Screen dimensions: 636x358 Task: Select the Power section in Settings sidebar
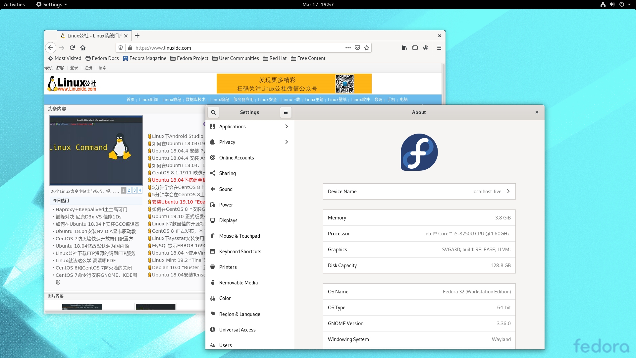click(x=226, y=205)
